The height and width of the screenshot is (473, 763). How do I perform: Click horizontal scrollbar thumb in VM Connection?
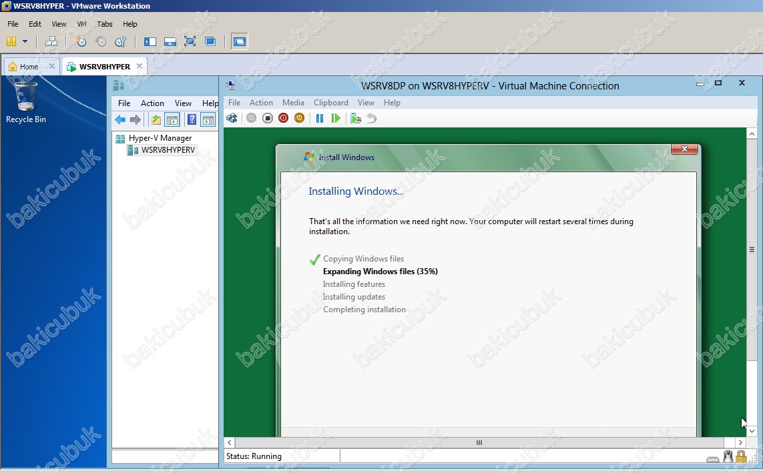pyautogui.click(x=479, y=442)
